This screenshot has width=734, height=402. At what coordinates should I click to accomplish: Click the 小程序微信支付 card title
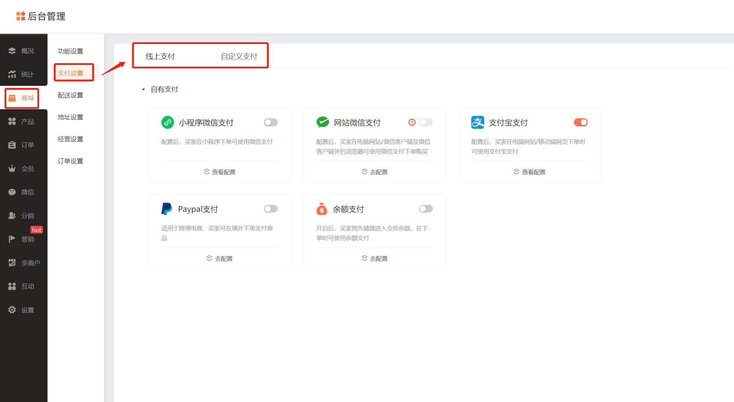(206, 122)
